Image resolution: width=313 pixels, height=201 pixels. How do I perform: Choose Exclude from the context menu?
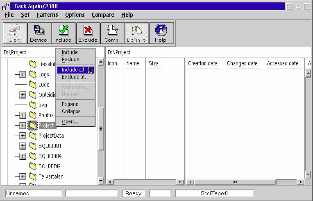pos(75,60)
